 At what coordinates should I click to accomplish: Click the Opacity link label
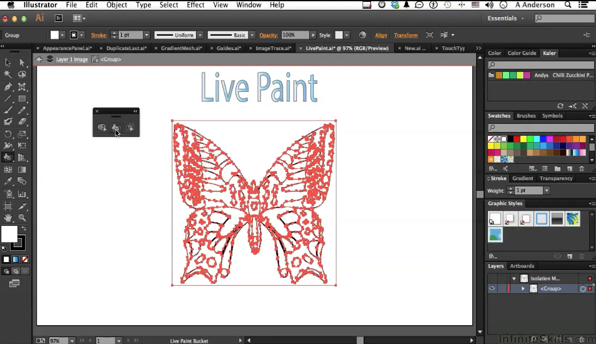[269, 36]
